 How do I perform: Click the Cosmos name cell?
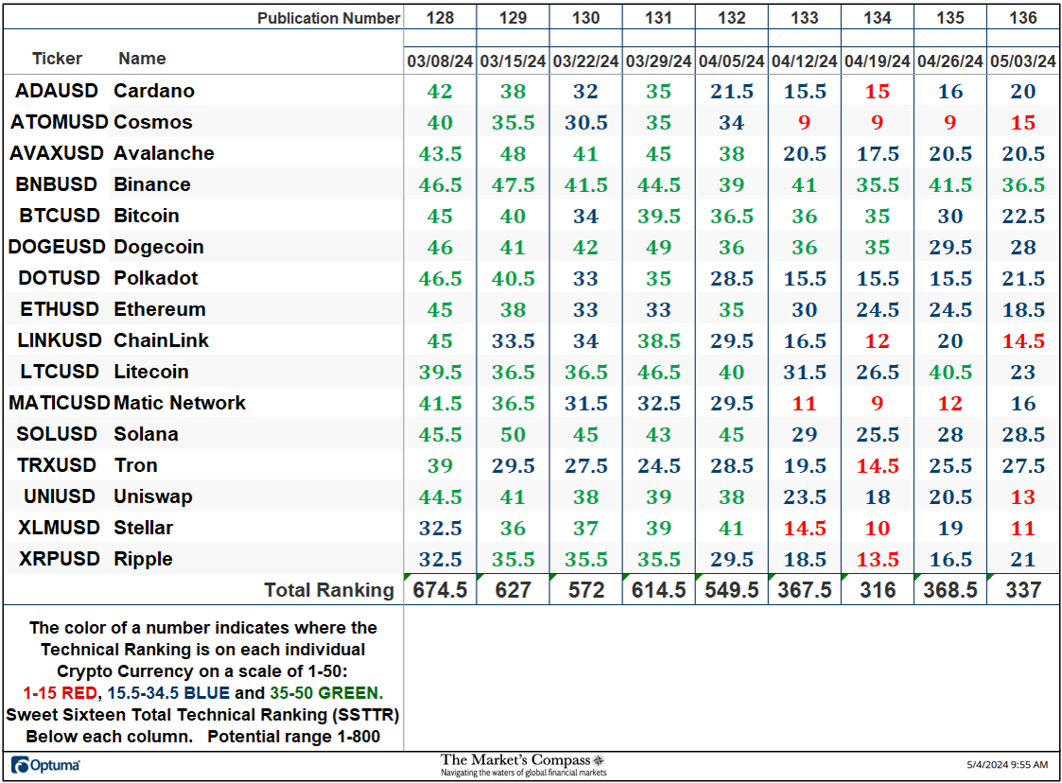coord(153,122)
